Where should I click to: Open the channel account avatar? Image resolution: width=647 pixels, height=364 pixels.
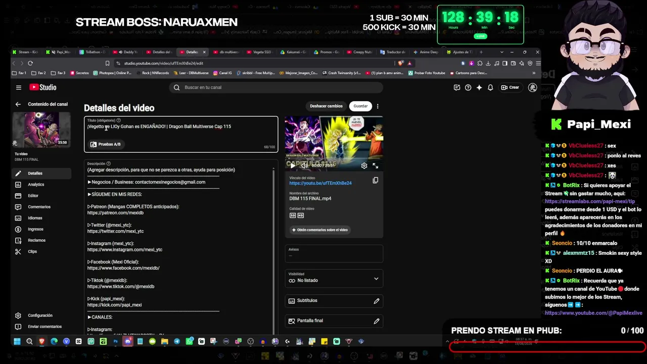[x=532, y=87]
